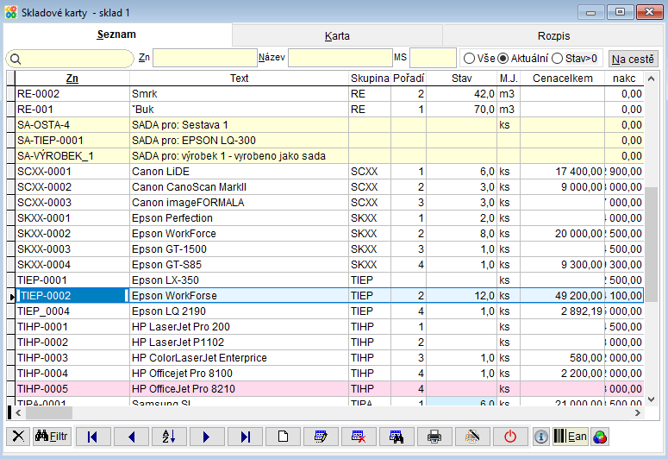Image resolution: width=668 pixels, height=459 pixels.
Task: Click the X cancel button in bottom toolbar
Action: [18, 437]
